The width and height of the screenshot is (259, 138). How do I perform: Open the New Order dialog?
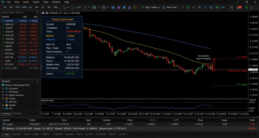click(170, 8)
